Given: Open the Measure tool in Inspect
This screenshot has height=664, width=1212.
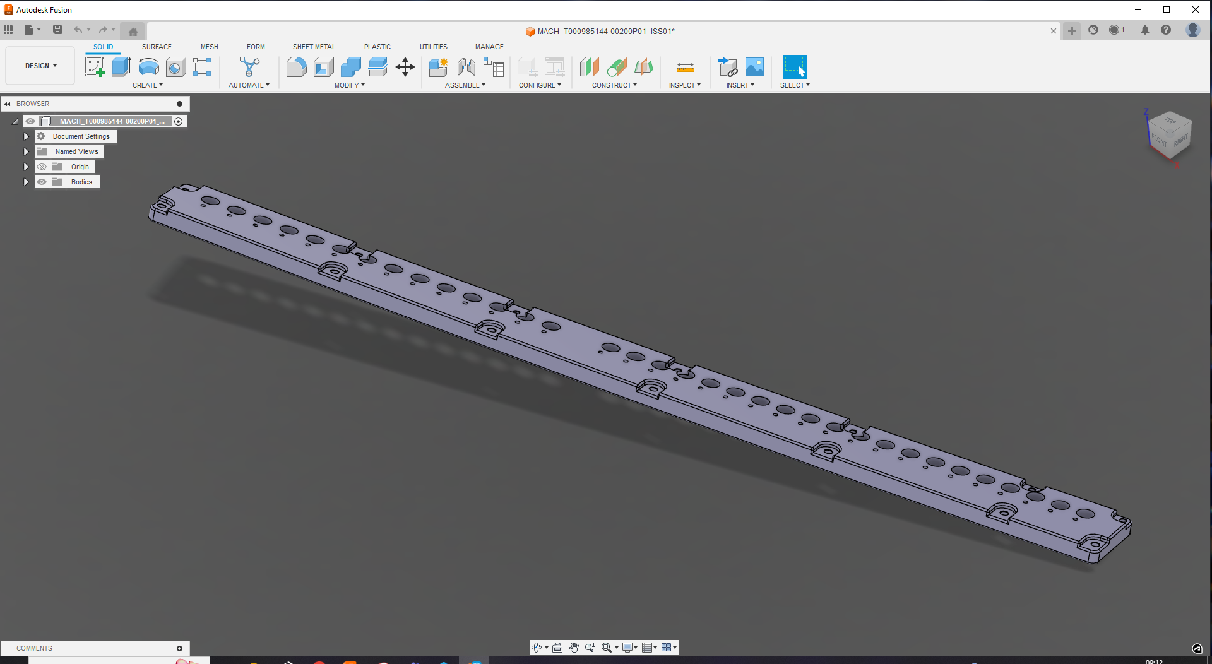Looking at the screenshot, I should click(684, 66).
